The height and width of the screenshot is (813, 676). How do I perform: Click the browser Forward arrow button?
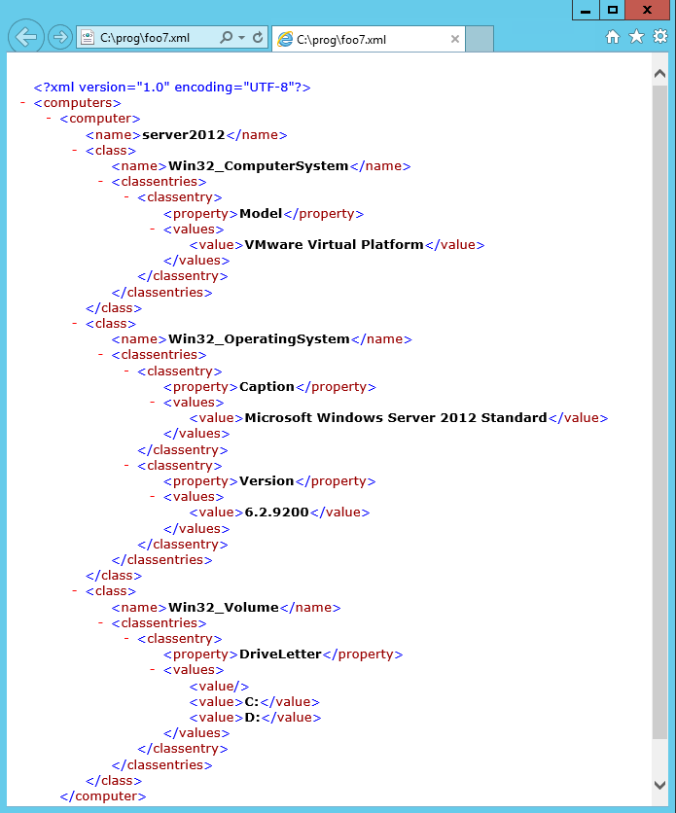[x=60, y=37]
